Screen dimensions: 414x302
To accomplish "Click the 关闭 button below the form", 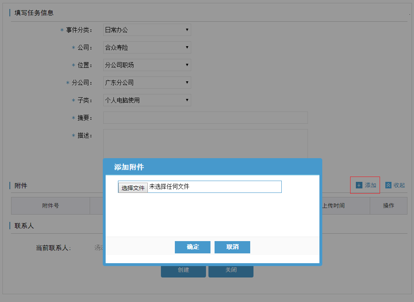I will pyautogui.click(x=231, y=271).
